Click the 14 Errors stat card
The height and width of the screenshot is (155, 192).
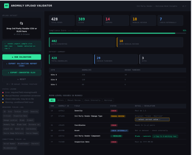[116, 20]
